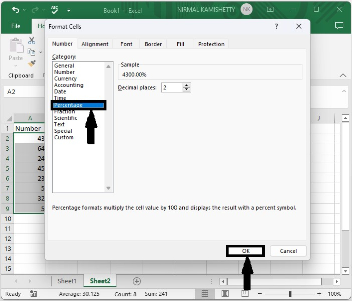Click Cancel in Format Cells dialog
Image resolution: width=352 pixels, height=302 pixels.
[288, 251]
